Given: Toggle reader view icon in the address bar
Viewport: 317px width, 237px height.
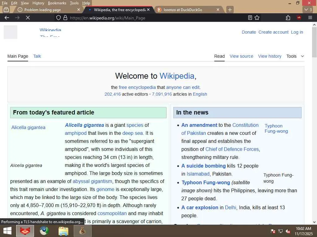Looking at the screenshot, I should 250,18.
